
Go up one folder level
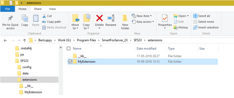[x=24, y=40]
